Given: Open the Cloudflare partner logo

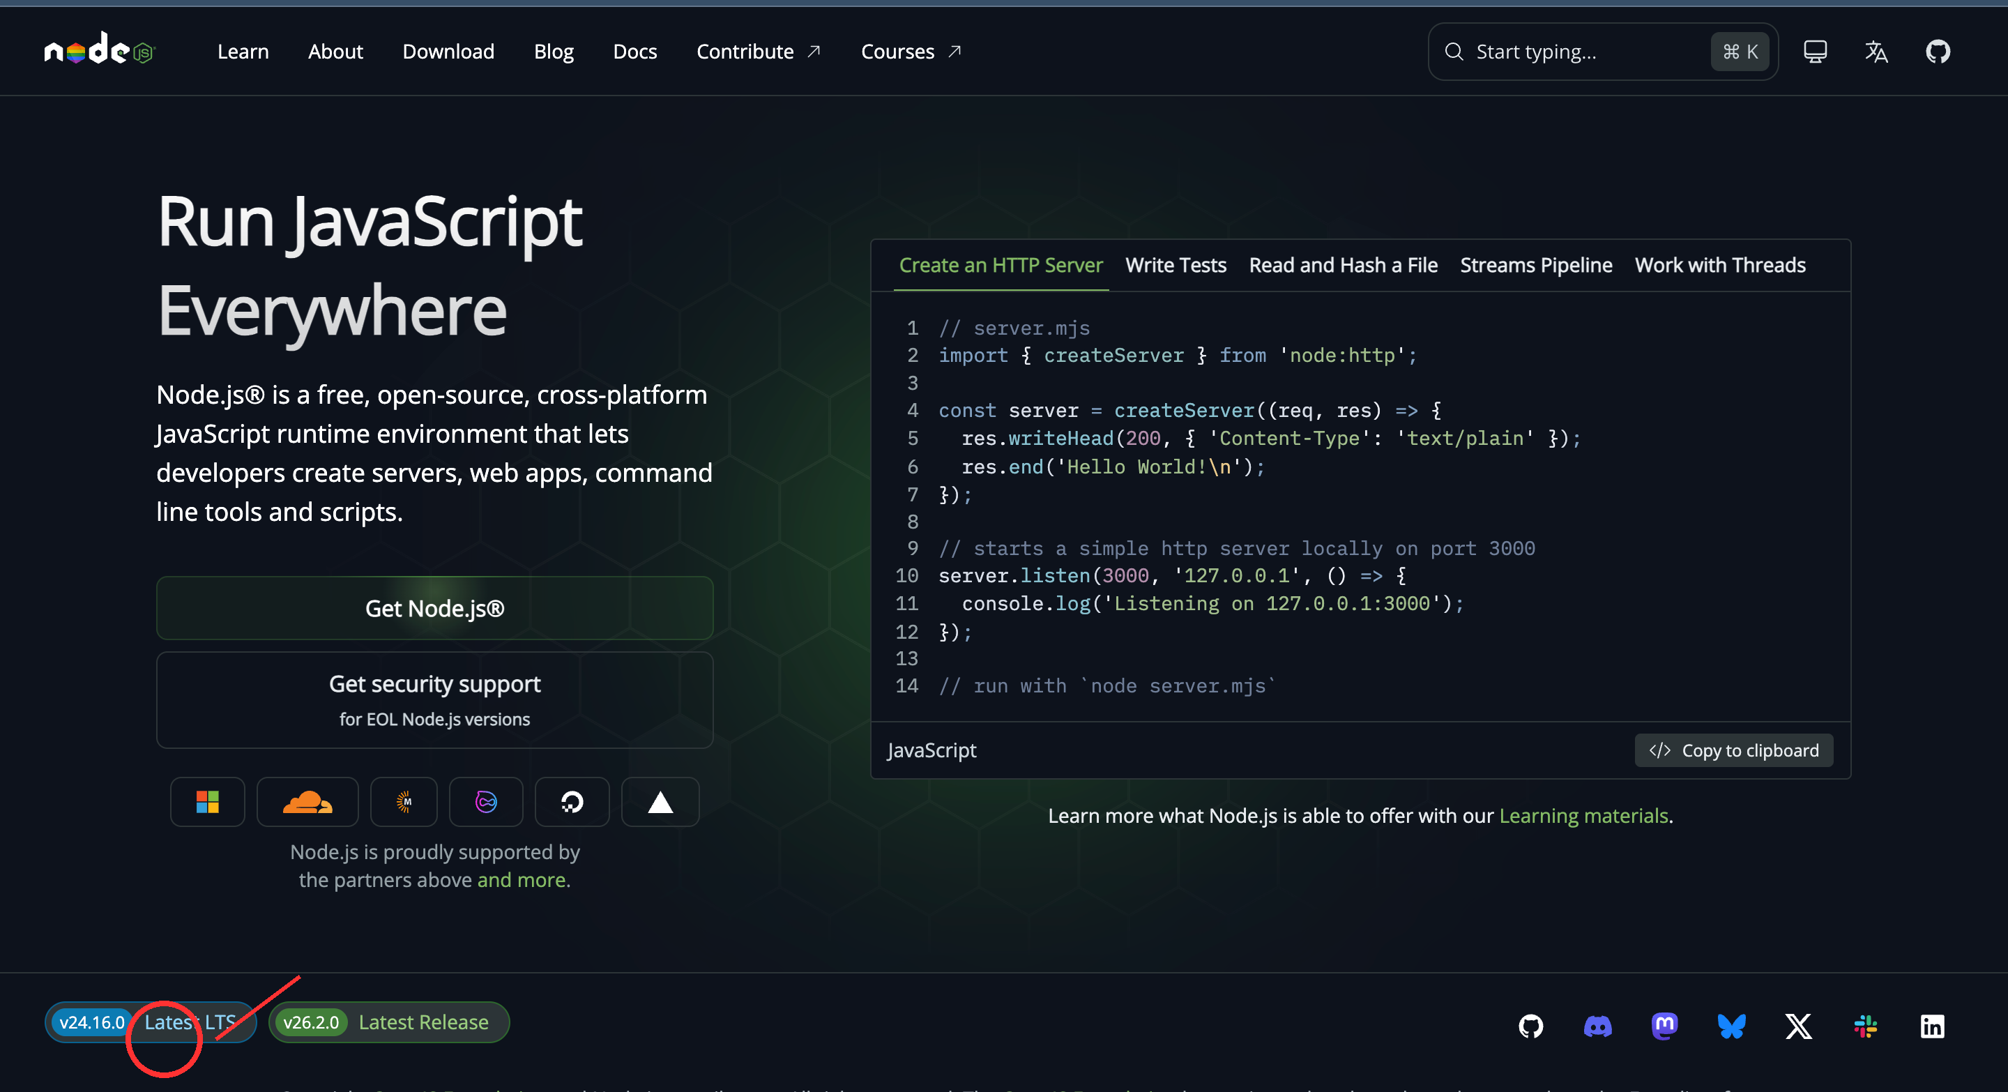Looking at the screenshot, I should tap(307, 801).
